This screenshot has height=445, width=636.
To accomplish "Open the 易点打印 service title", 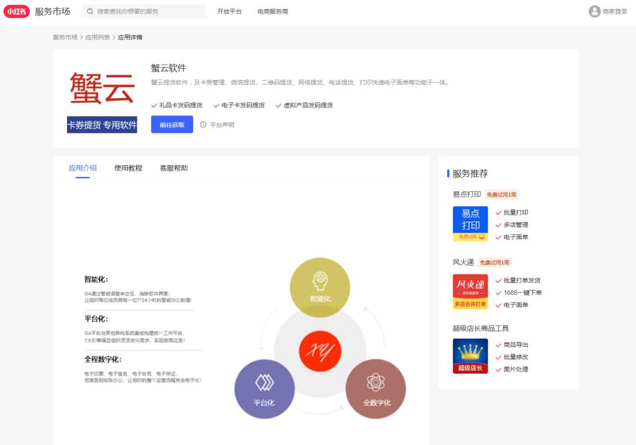I will point(467,194).
